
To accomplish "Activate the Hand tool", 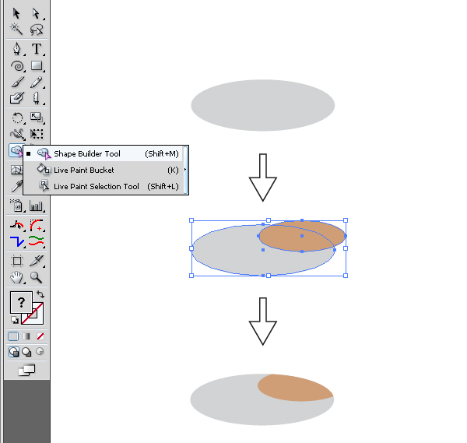I will [x=16, y=278].
